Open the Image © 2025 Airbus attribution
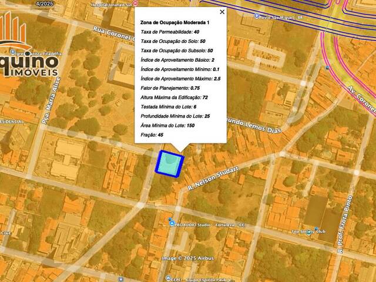376x282 pixels. (x=188, y=258)
